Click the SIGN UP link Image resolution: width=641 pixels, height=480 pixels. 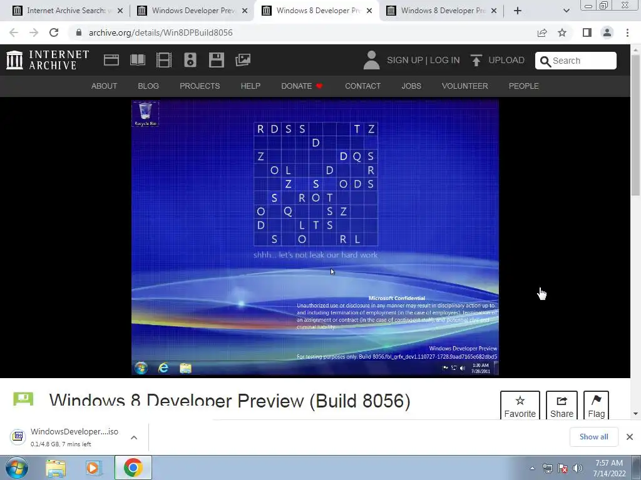point(405,61)
